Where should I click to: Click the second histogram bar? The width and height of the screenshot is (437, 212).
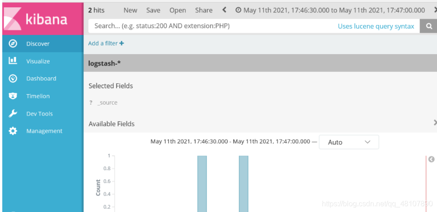click(x=244, y=184)
